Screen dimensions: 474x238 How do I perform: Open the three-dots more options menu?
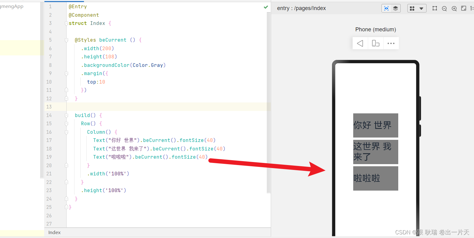[x=391, y=43]
